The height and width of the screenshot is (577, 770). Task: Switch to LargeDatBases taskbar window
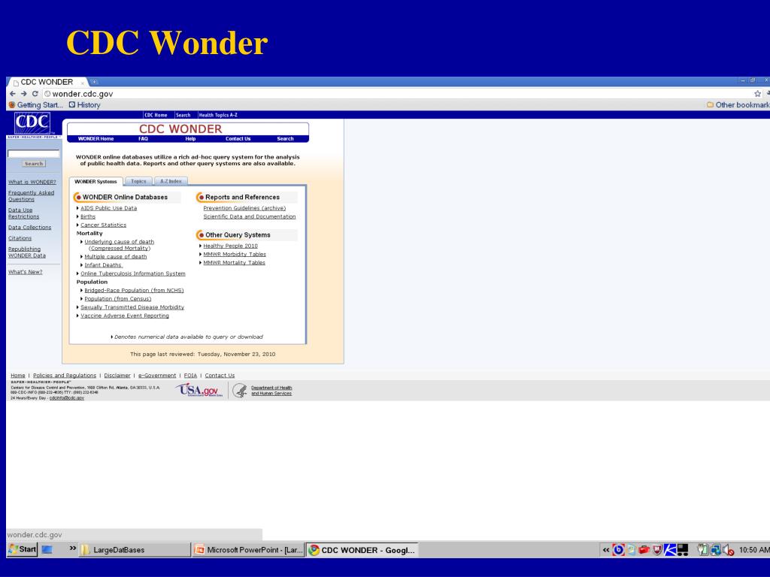pos(135,549)
